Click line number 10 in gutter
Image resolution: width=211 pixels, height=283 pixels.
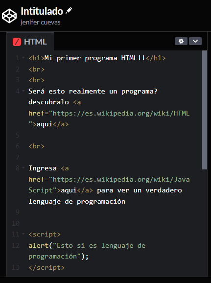point(16,223)
